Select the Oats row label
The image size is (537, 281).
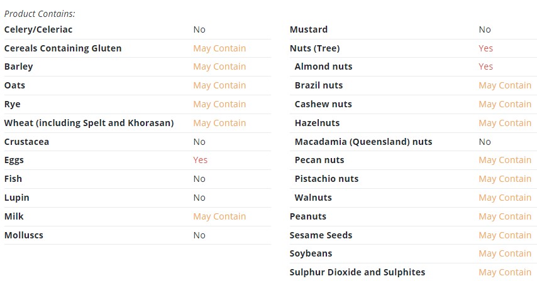coord(14,85)
